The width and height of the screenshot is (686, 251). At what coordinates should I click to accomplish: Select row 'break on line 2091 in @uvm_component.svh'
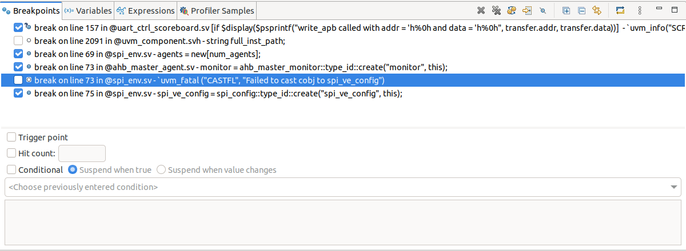[343, 41]
